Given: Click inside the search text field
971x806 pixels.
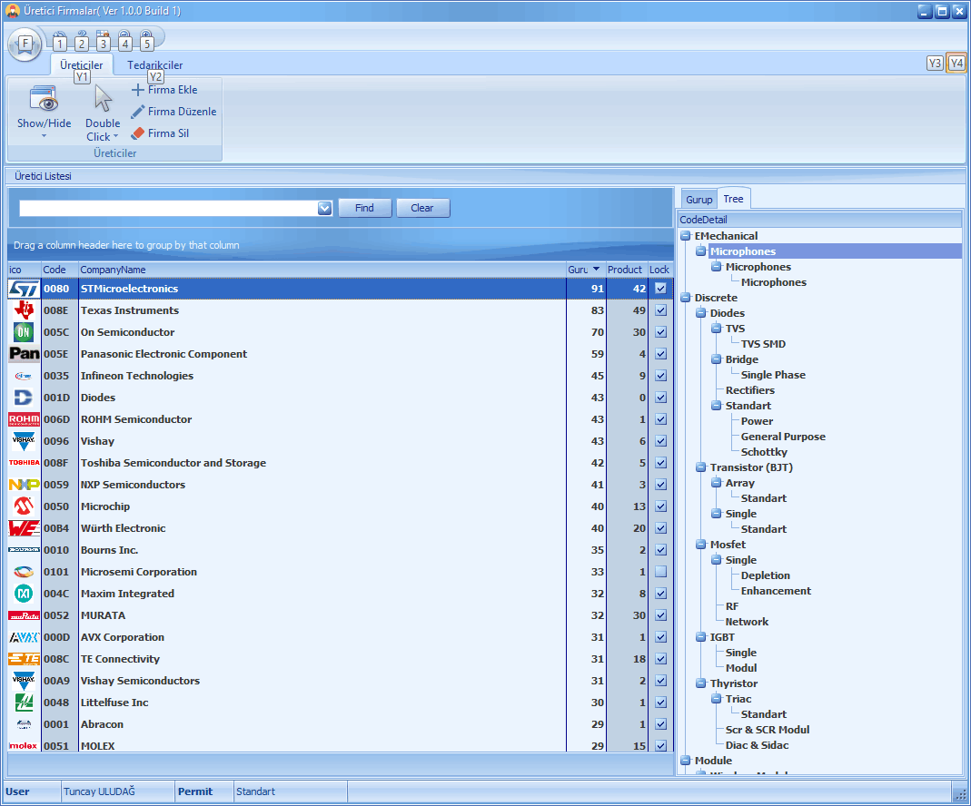Looking at the screenshot, I should click(x=168, y=209).
